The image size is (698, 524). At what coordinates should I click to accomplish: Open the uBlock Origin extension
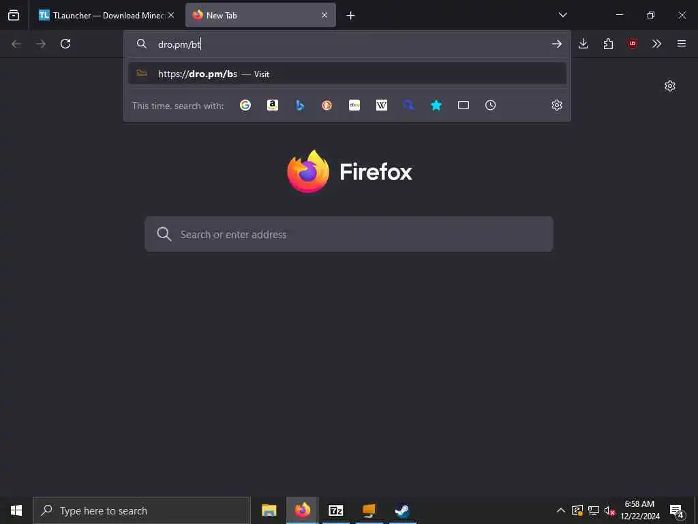(x=633, y=44)
